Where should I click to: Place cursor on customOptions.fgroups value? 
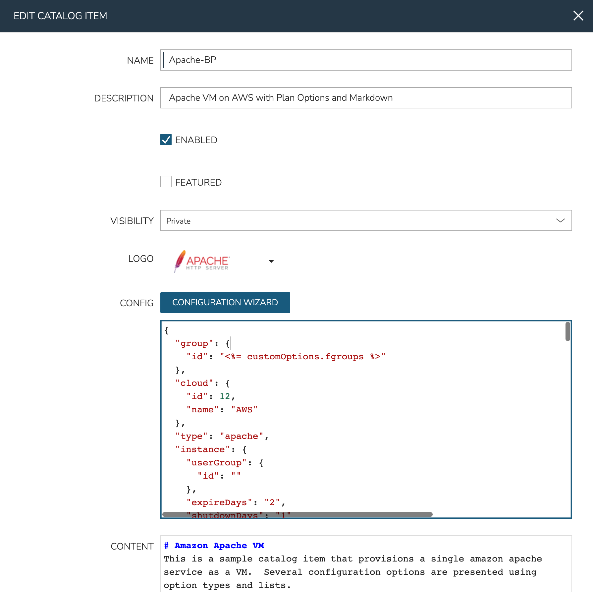[305, 357]
